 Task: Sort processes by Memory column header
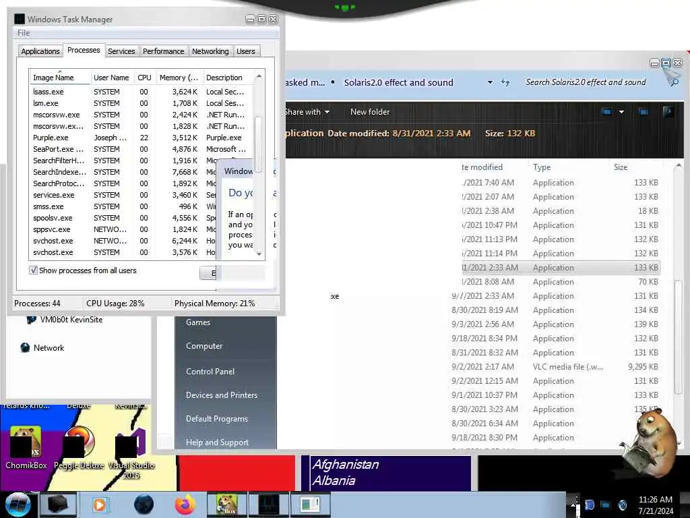coord(179,78)
